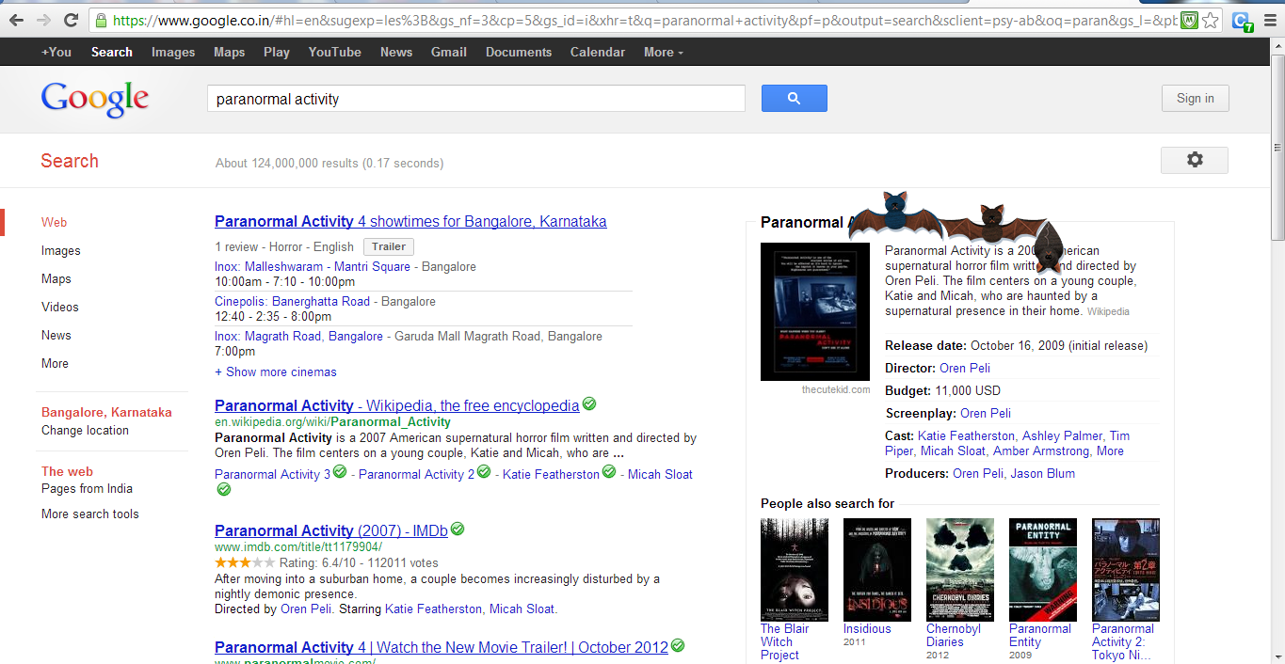The image size is (1285, 664).
Task: Select News in left sidebar
Action: (56, 335)
